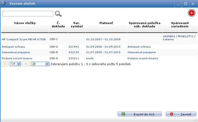Click the magnifier search icon
Viewport: 198px width, 122px height.
(58, 14)
